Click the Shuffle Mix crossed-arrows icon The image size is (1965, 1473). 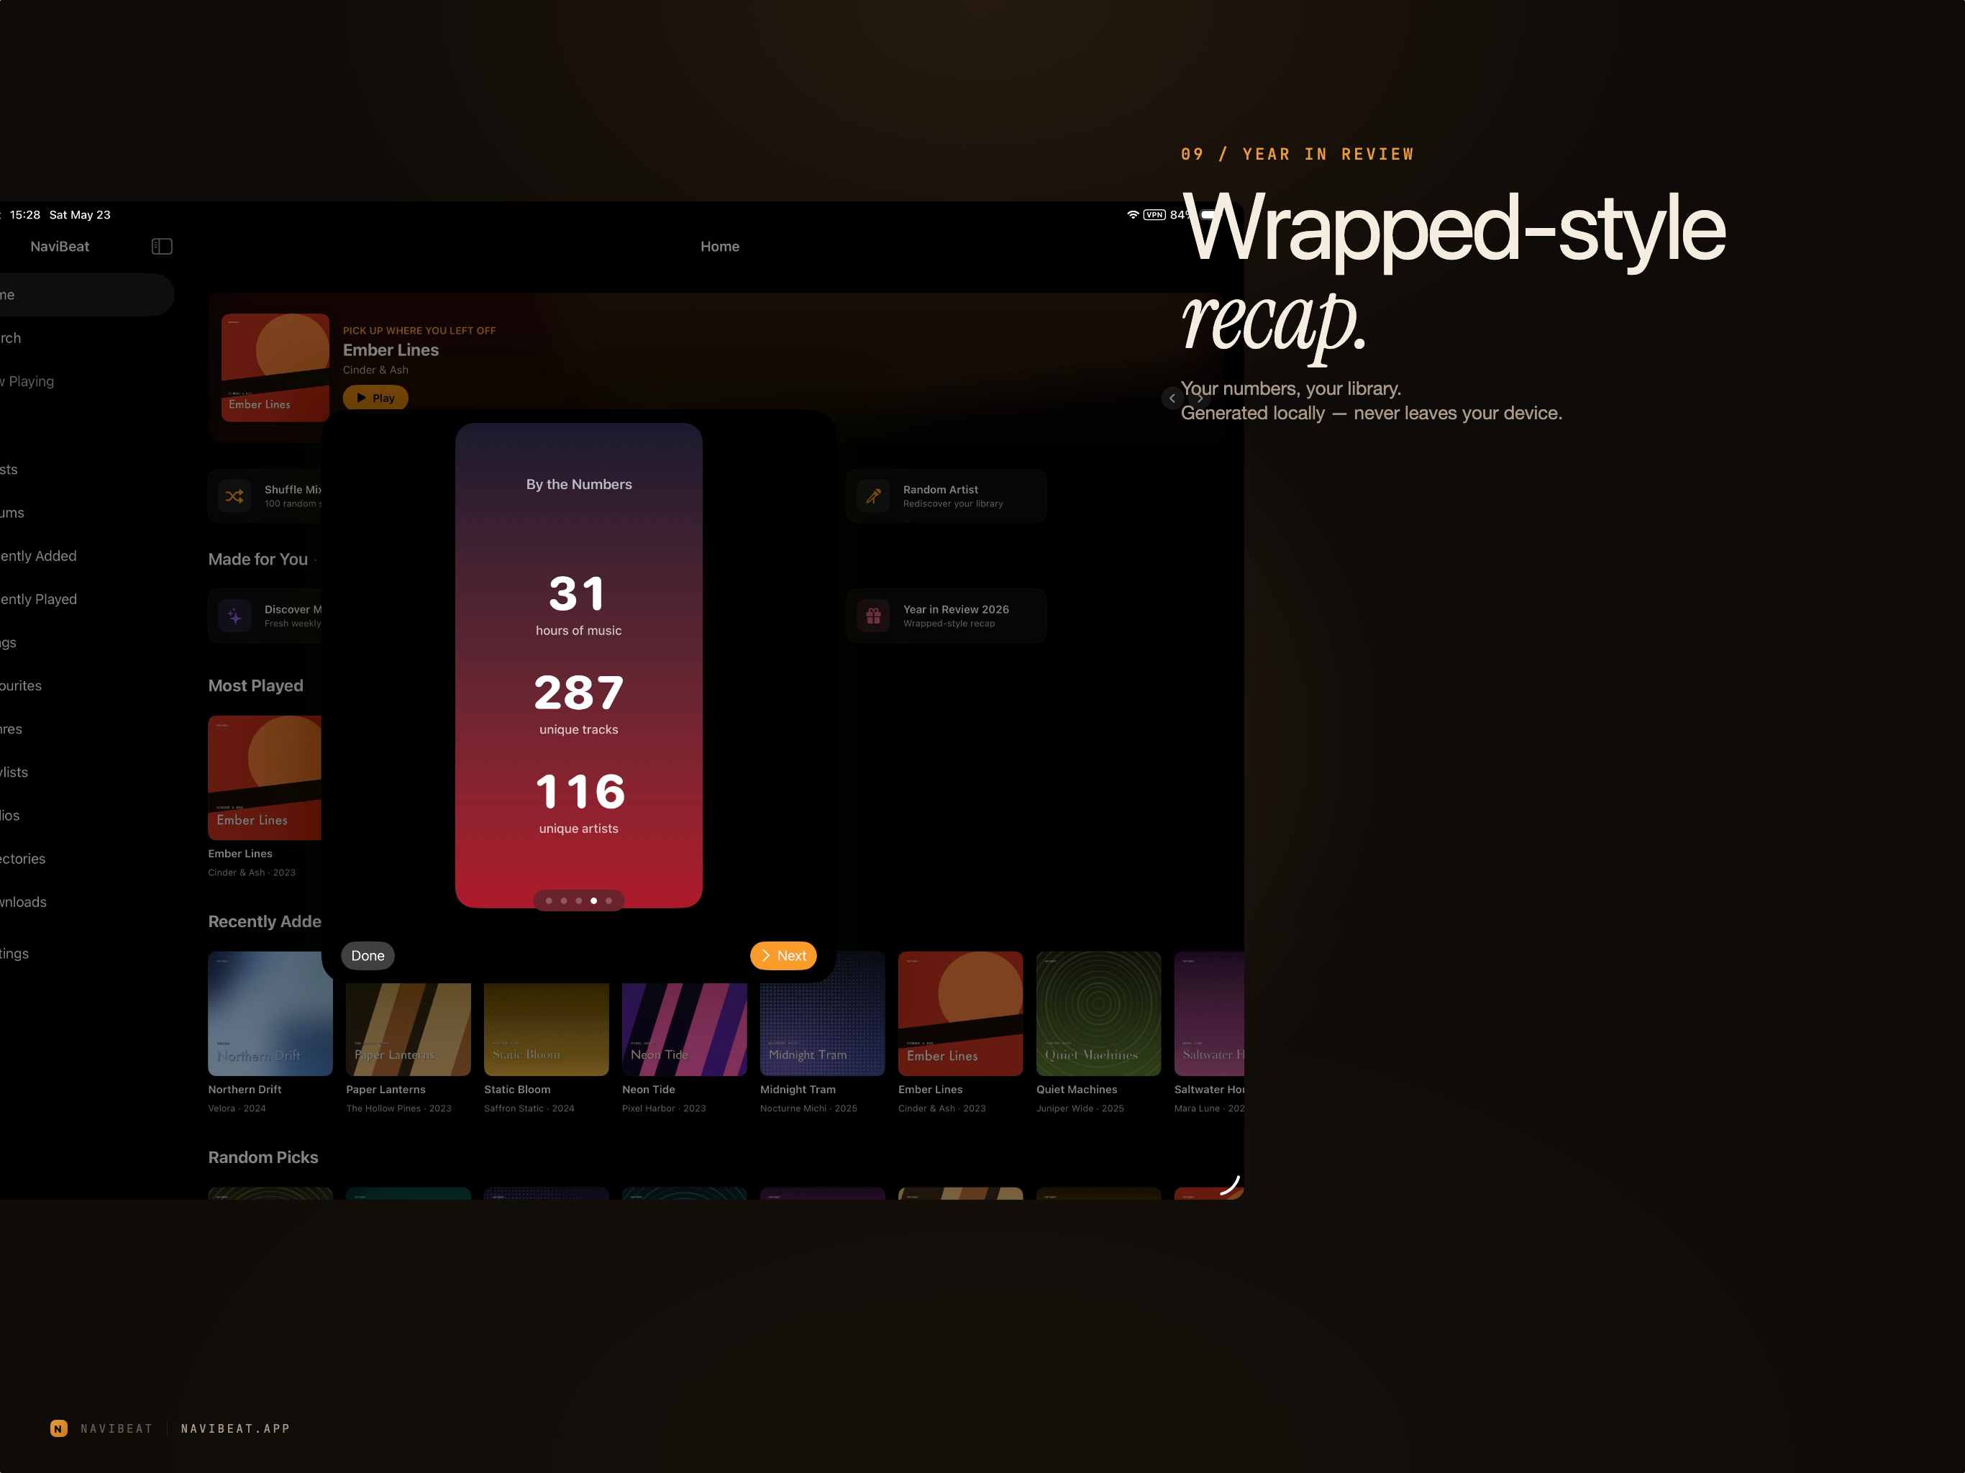(x=234, y=496)
